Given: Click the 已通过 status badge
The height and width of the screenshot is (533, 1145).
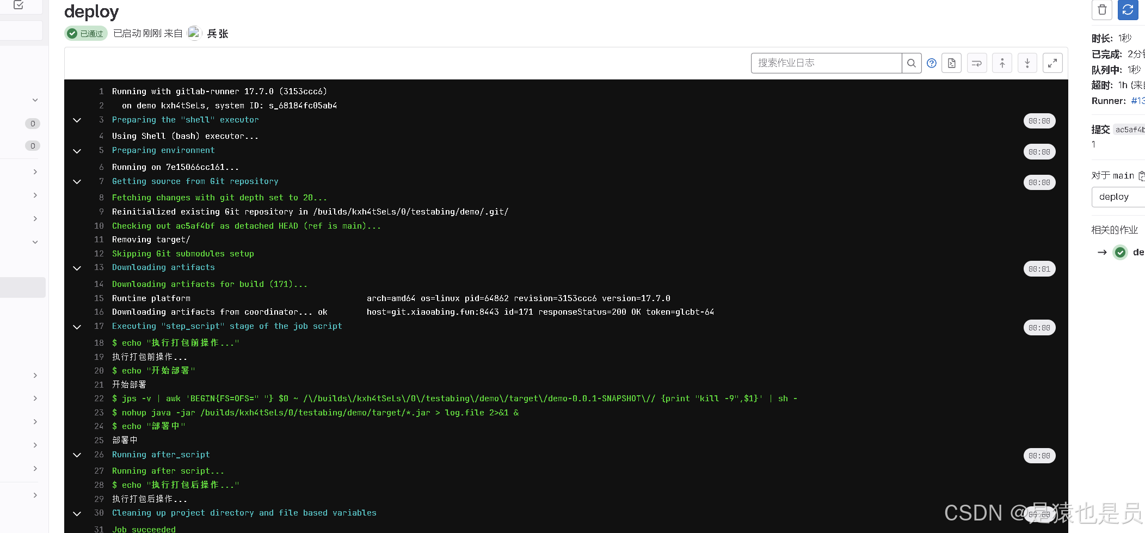Looking at the screenshot, I should [86, 34].
